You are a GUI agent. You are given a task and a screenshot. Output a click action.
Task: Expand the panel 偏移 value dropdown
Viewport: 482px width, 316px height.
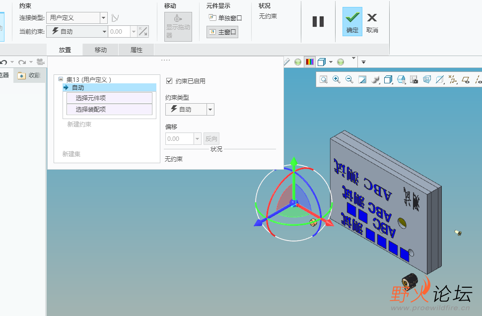(198, 138)
